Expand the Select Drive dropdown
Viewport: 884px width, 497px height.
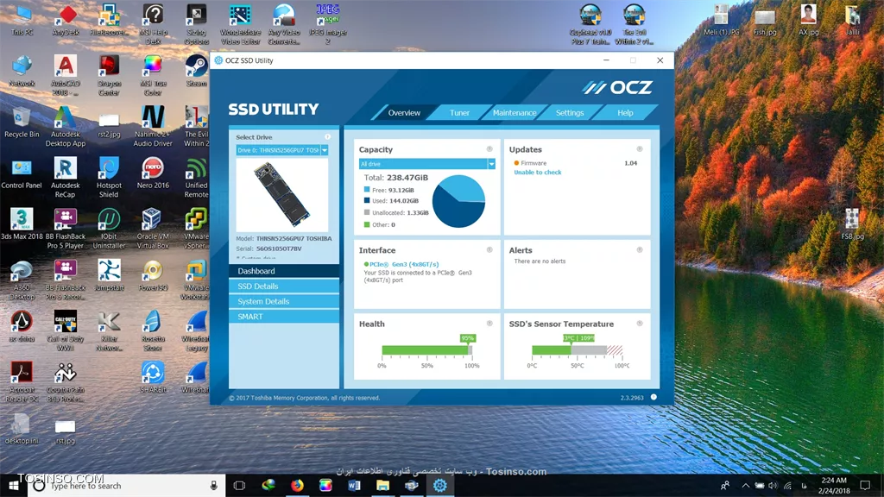pos(325,150)
